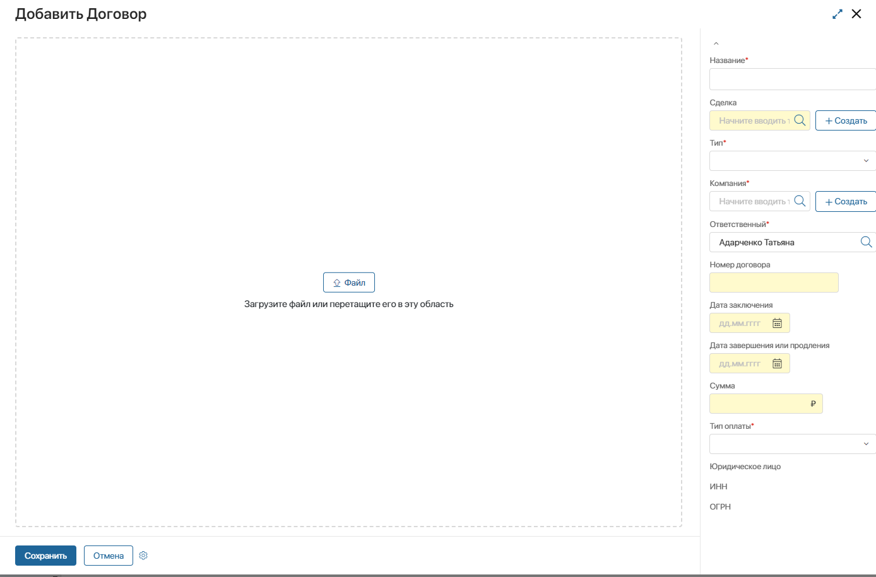Open the Дата завершения calendar picker
Image resolution: width=876 pixels, height=577 pixels.
[778, 363]
